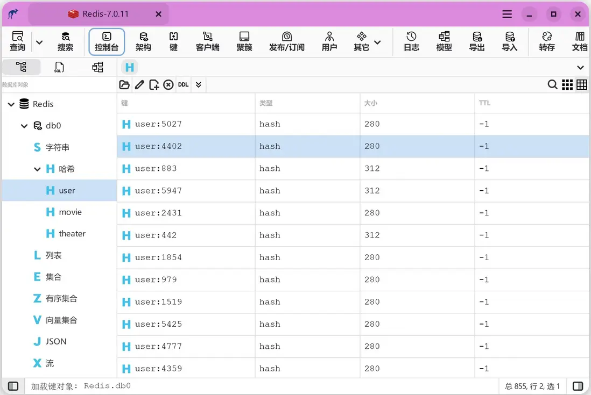The image size is (591, 395).
Task: Open the 控制台 console
Action: point(107,42)
